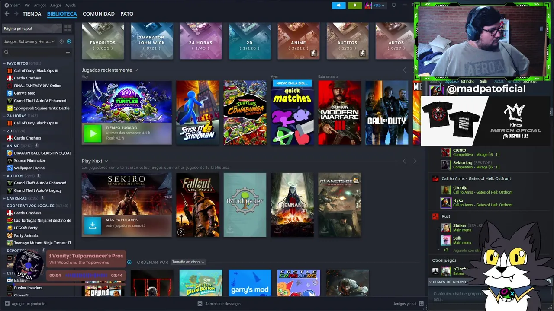Image resolution: width=554 pixels, height=311 pixels.
Task: Click the Sekiro blue download button
Action: point(93,225)
